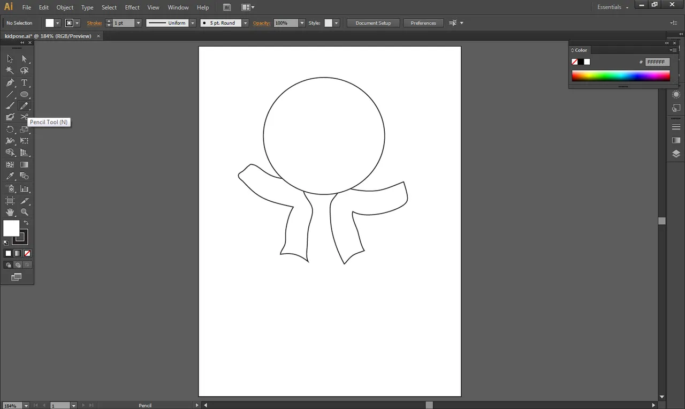Screen dimensions: 685x409
Task: Select the toolbox Fill color box
Action: click(x=11, y=228)
